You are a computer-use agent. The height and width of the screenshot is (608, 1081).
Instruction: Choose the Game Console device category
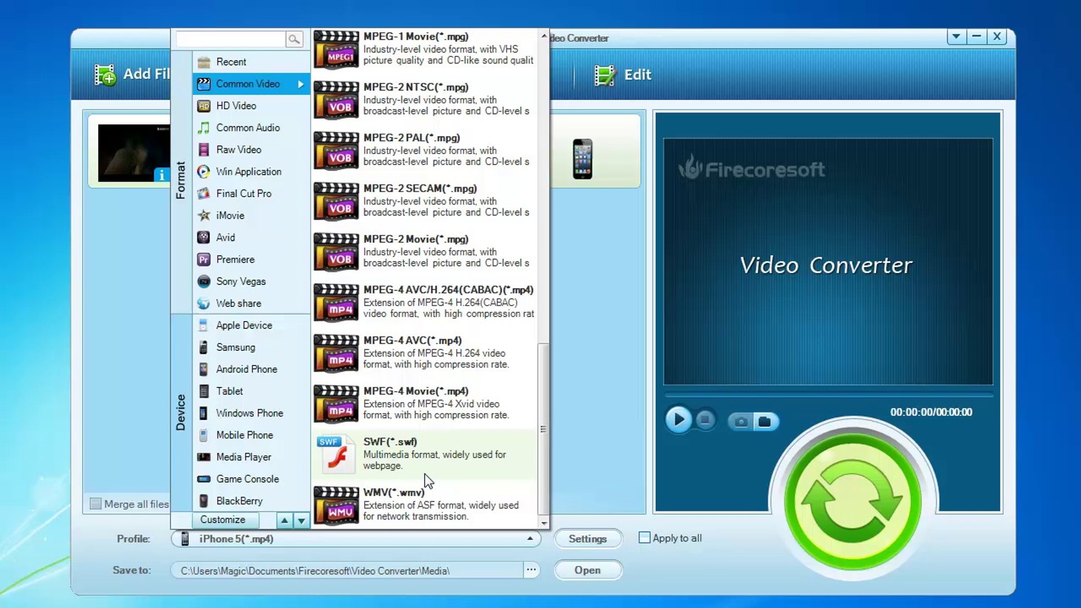point(247,479)
